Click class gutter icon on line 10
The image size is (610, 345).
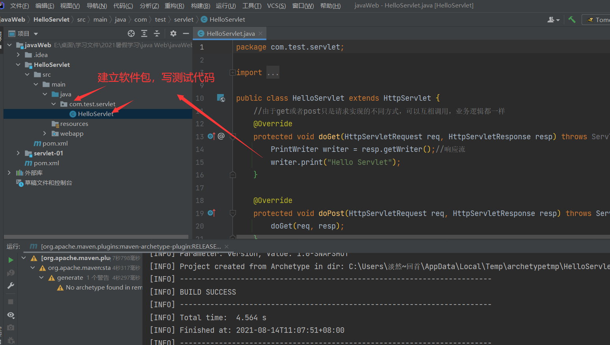click(221, 98)
